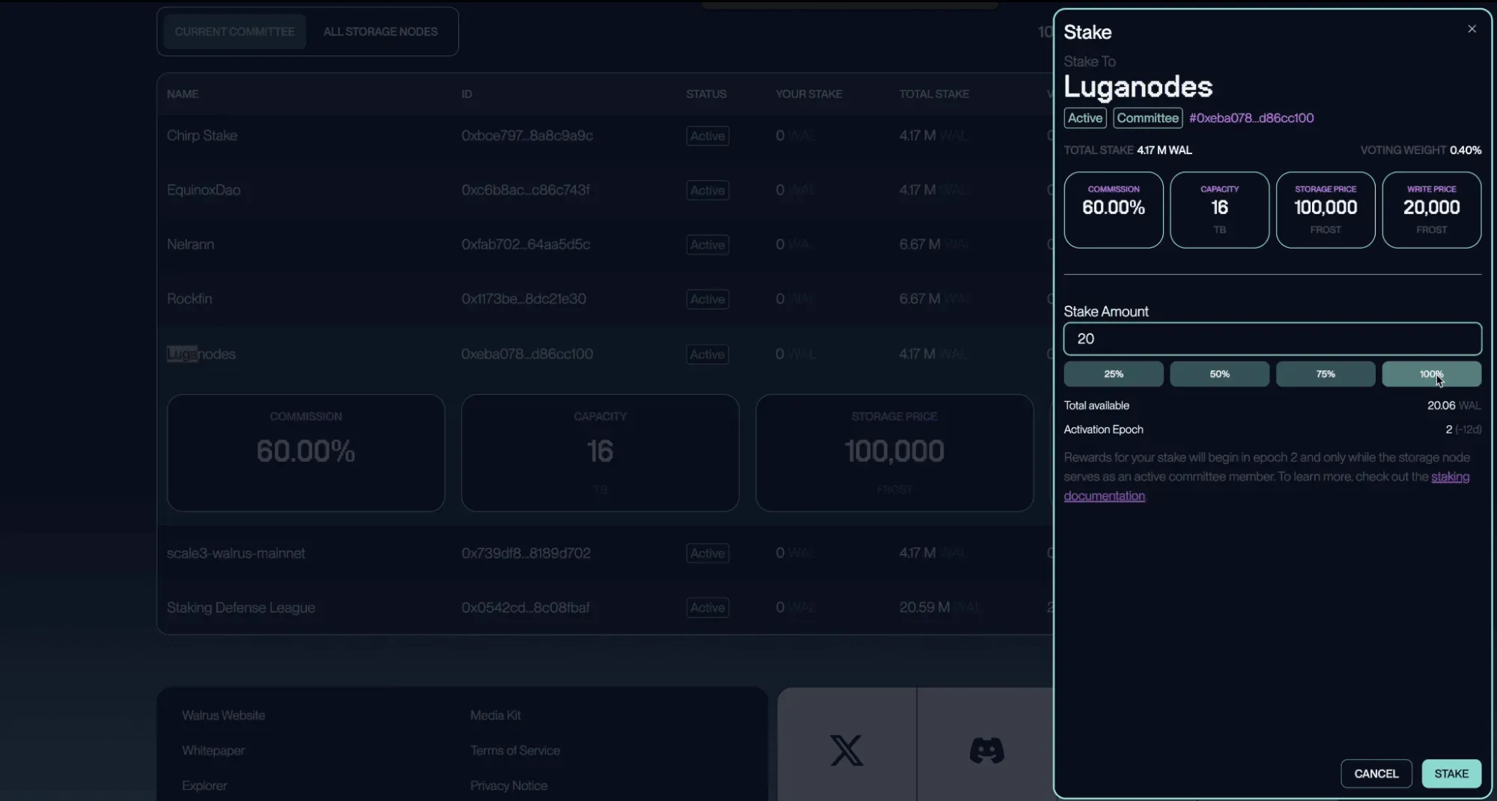Switch to the Current Committee tab
The image size is (1497, 801).
[x=234, y=31]
